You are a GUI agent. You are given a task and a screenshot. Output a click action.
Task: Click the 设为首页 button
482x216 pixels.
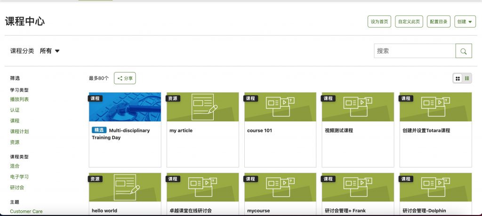[379, 22]
